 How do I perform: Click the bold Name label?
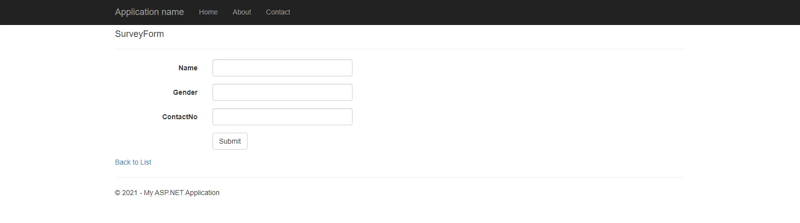(188, 68)
